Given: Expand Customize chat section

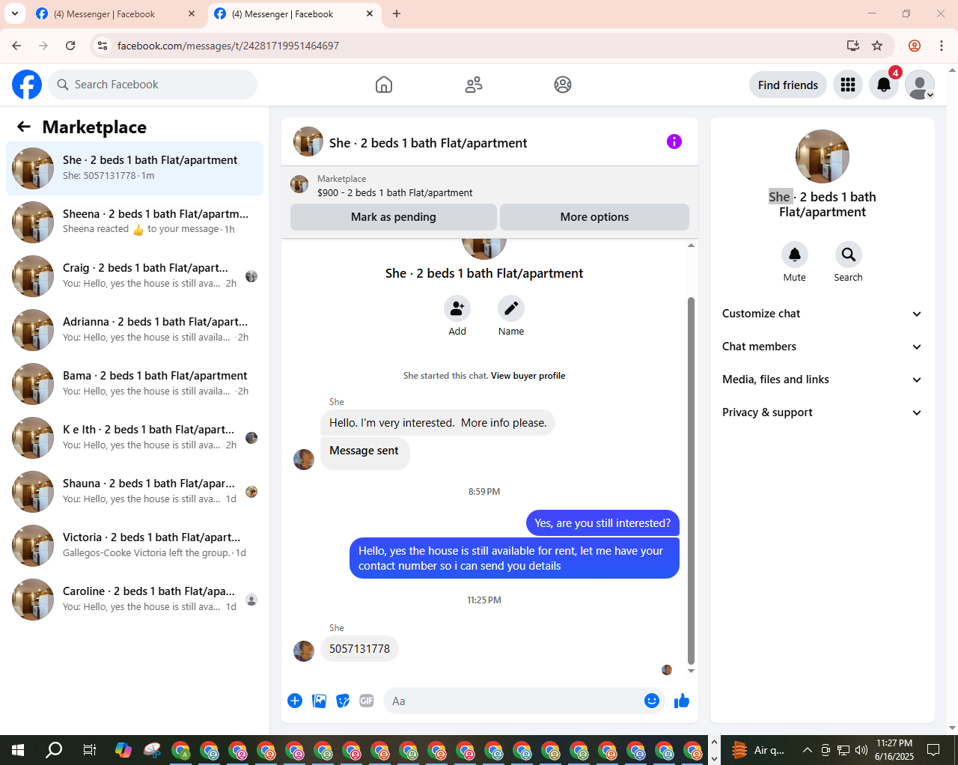Looking at the screenshot, I should pyautogui.click(x=822, y=314).
